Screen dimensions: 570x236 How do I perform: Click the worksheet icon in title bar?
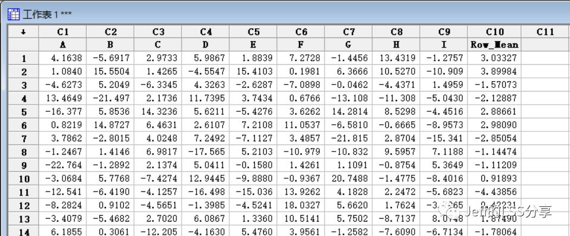click(x=14, y=14)
